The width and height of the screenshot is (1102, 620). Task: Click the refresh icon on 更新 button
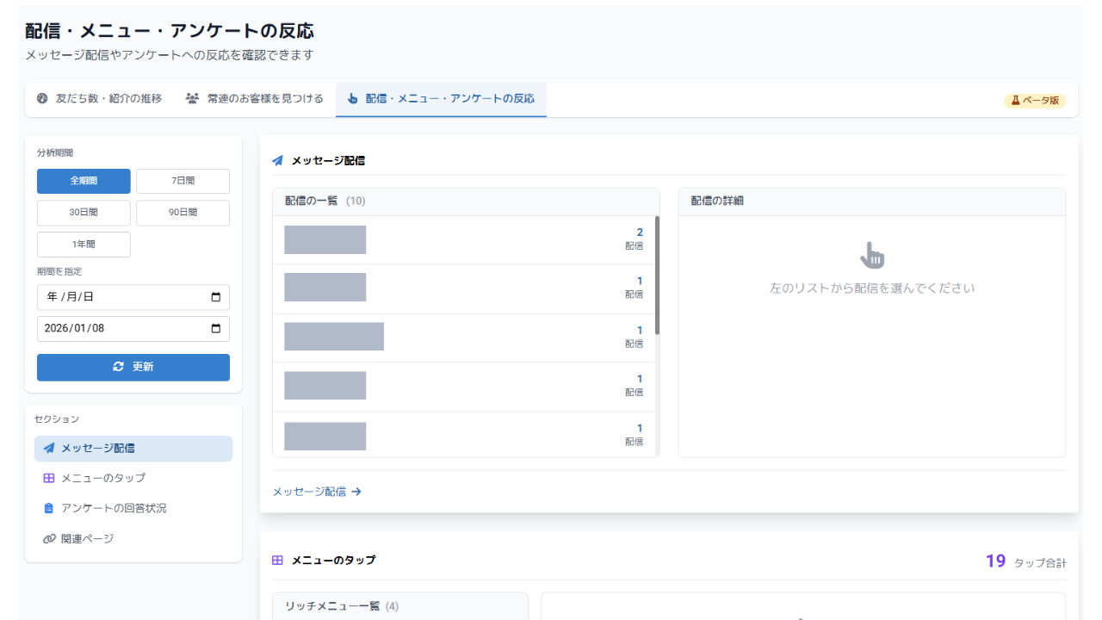coord(119,367)
